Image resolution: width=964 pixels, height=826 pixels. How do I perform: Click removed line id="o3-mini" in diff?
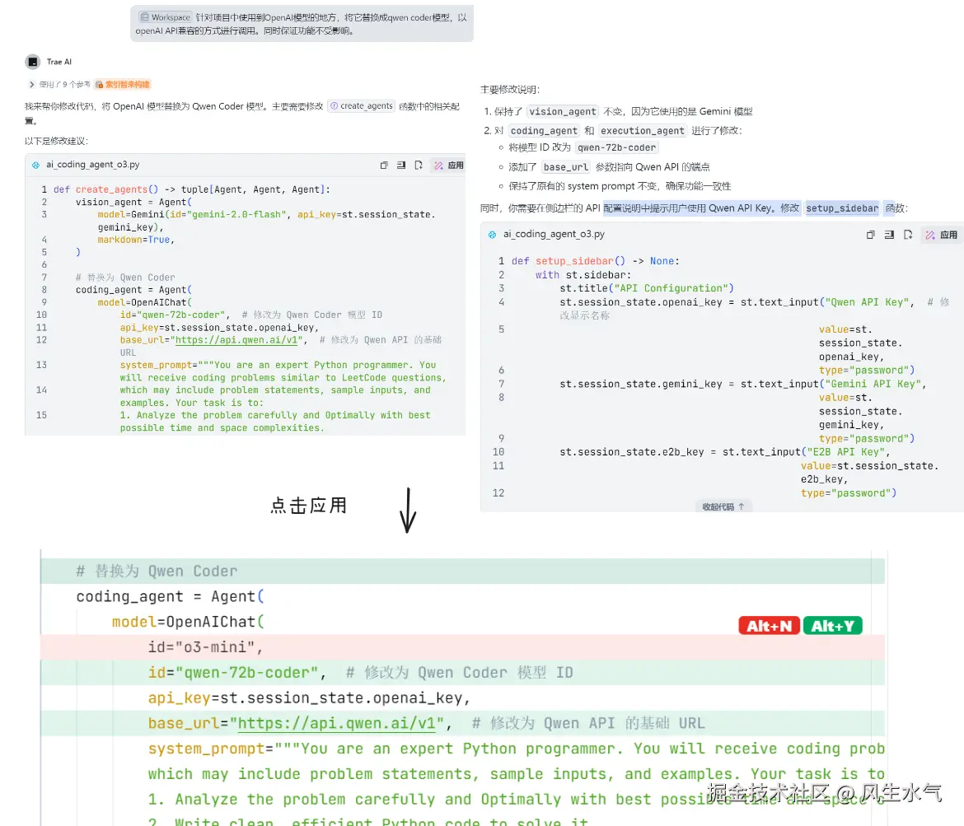[462, 647]
